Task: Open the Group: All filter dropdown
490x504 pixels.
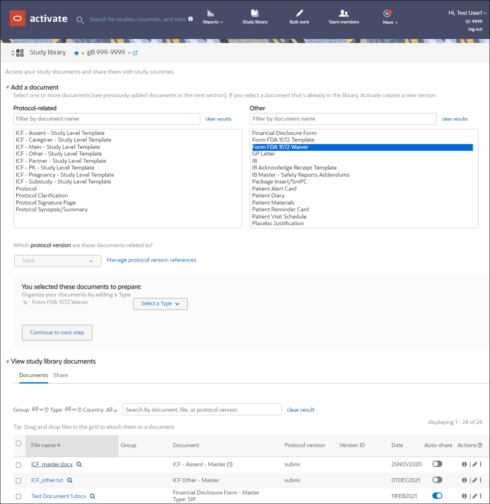Action: tap(37, 409)
